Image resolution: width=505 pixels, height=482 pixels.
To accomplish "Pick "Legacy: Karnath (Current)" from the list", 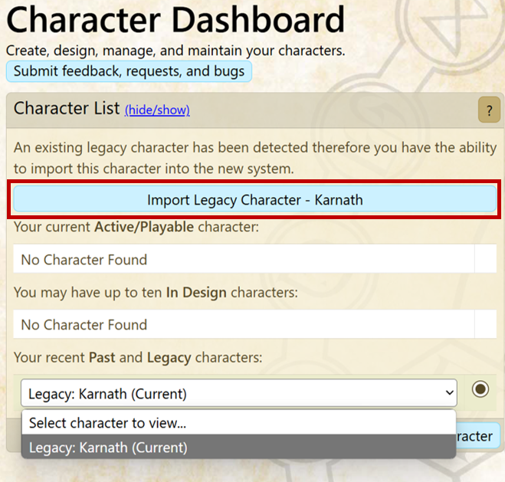I will coord(238,447).
